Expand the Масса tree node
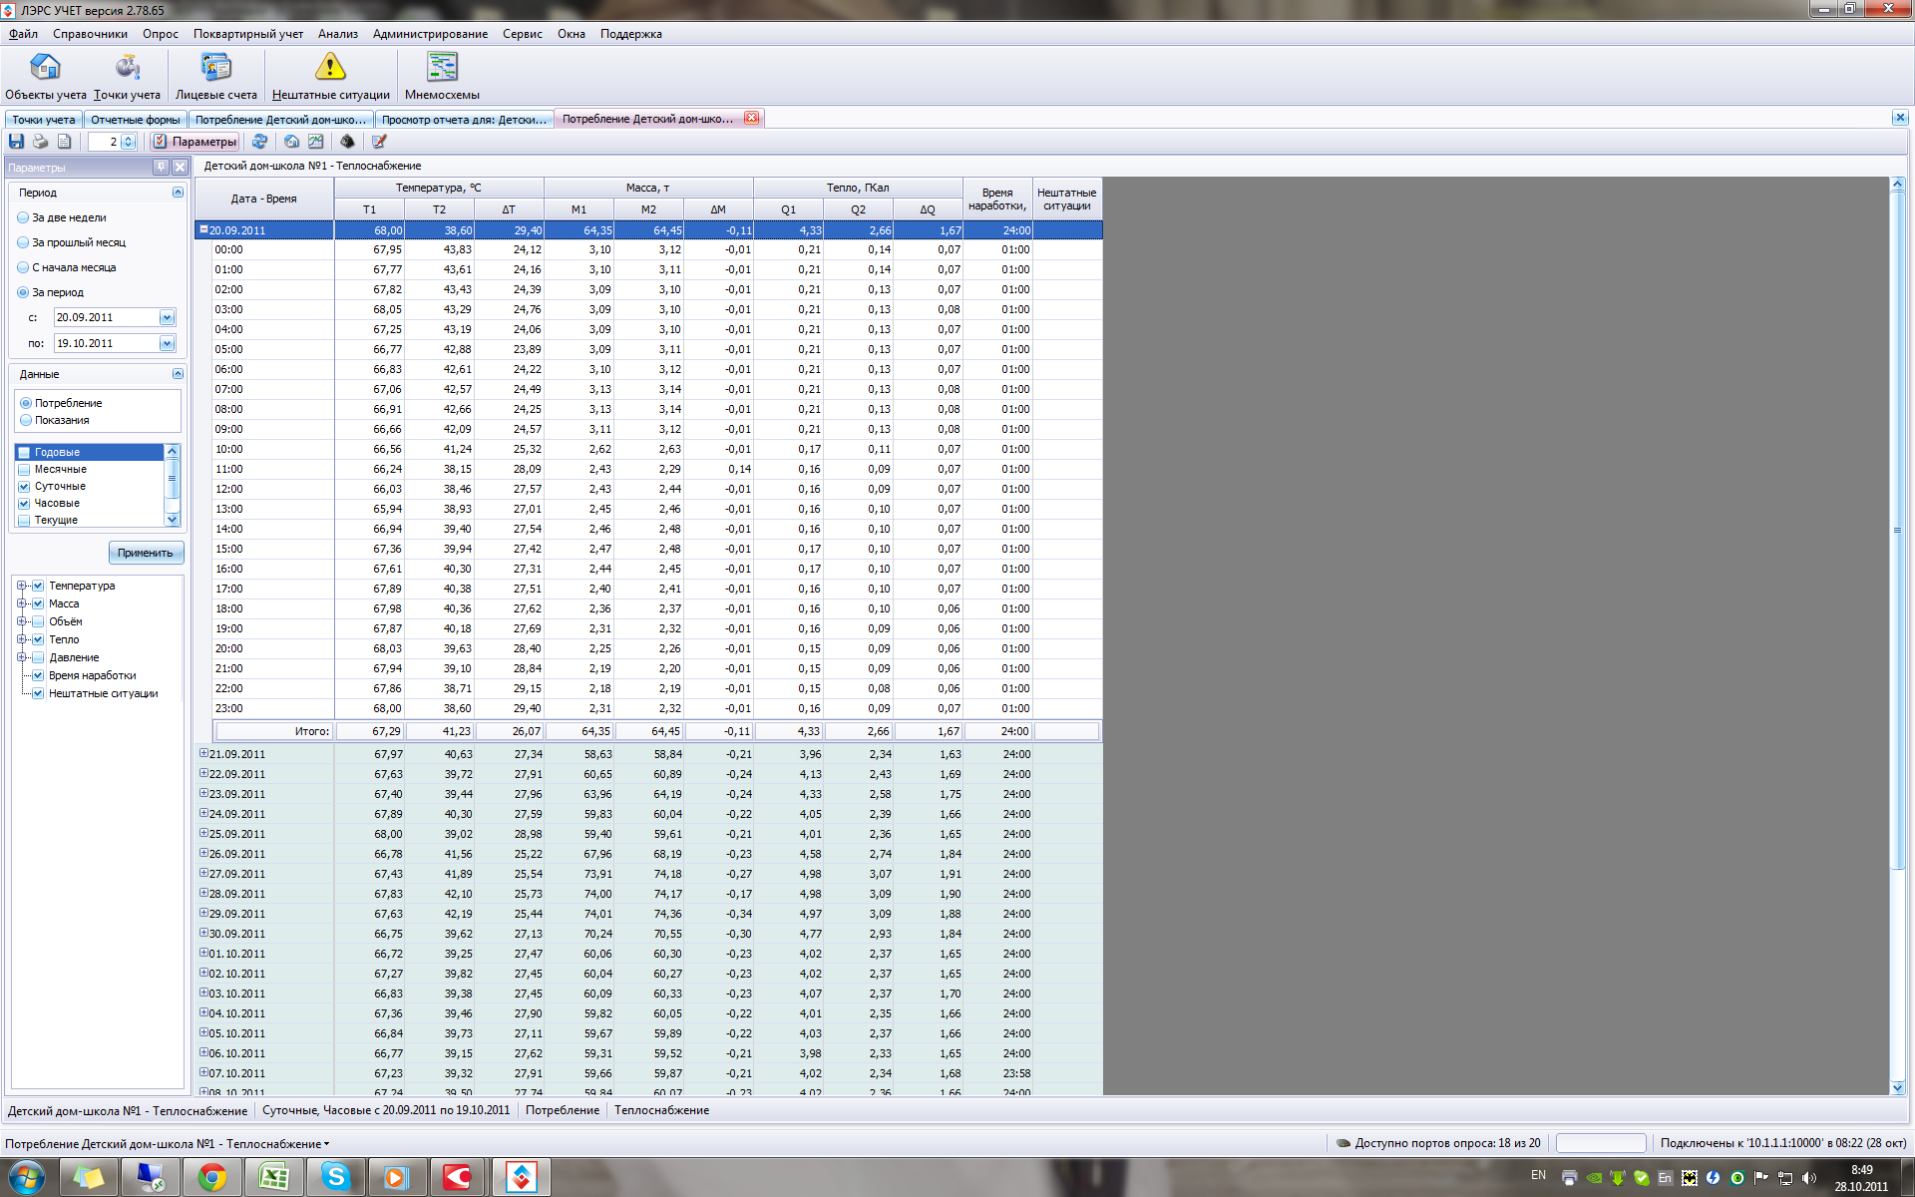1915x1197 pixels. [x=21, y=603]
